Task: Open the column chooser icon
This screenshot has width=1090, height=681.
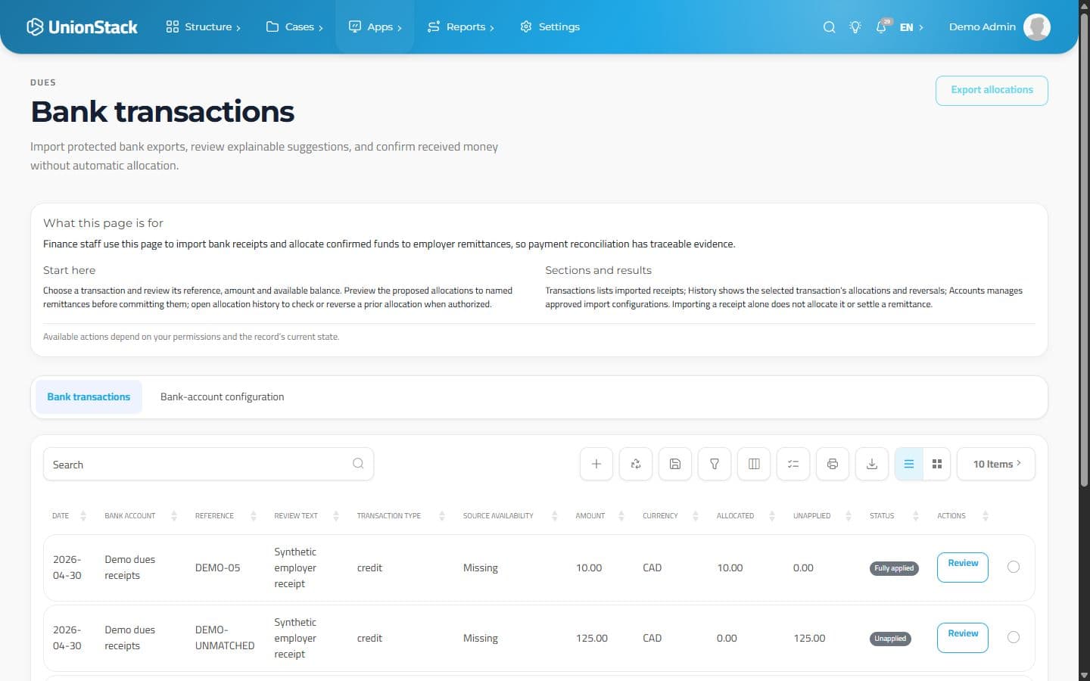Action: point(754,464)
